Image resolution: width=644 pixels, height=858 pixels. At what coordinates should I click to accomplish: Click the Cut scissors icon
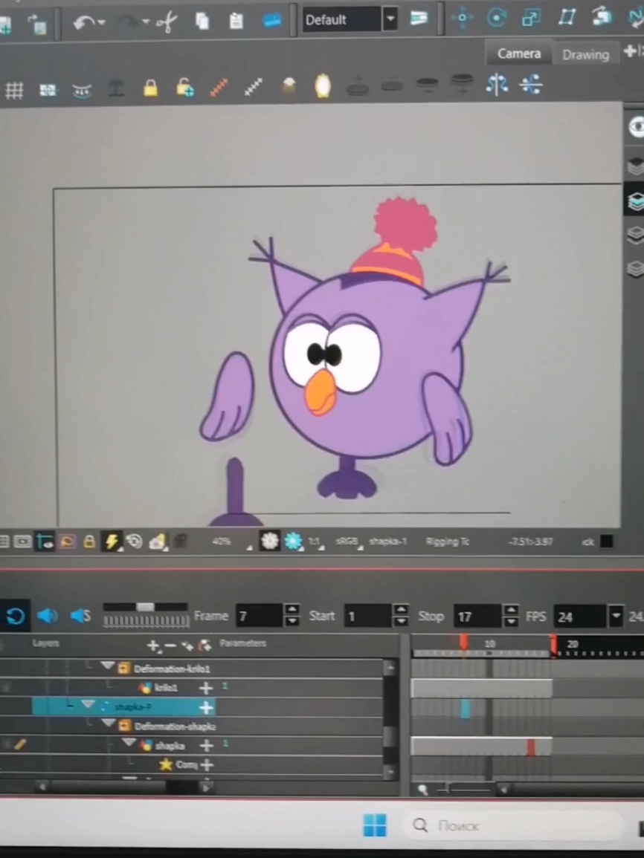pyautogui.click(x=167, y=22)
